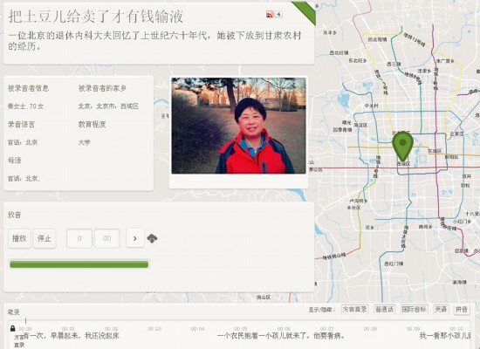
Task: Click the seconds field showing 00
Action: [x=106, y=238]
